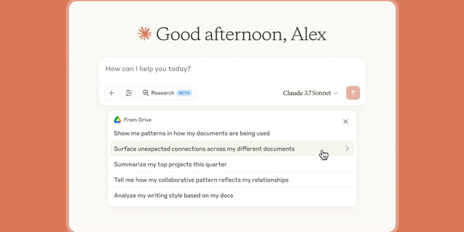Open the tools settings sliders icon

(x=129, y=93)
